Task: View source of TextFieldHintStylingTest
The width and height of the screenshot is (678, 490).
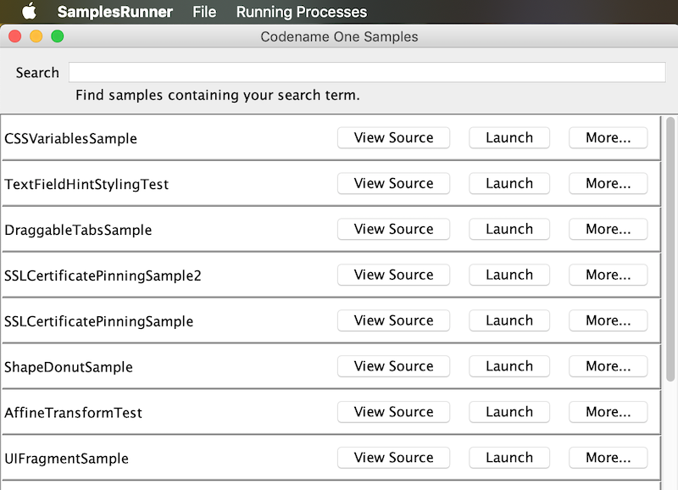Action: click(393, 183)
